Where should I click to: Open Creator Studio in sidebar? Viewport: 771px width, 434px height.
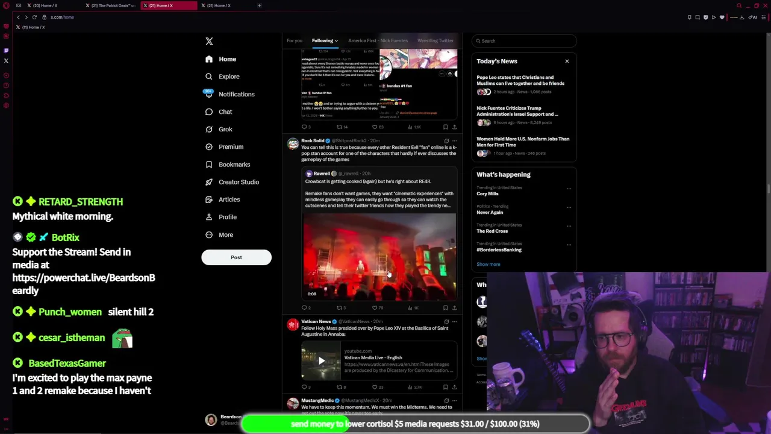[x=232, y=181]
